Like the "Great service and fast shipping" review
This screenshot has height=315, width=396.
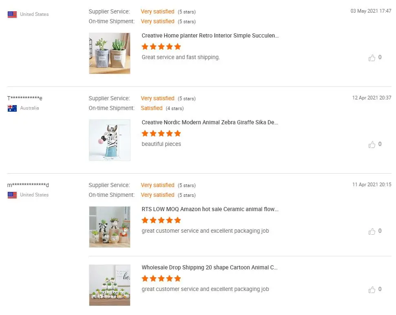coord(372,58)
